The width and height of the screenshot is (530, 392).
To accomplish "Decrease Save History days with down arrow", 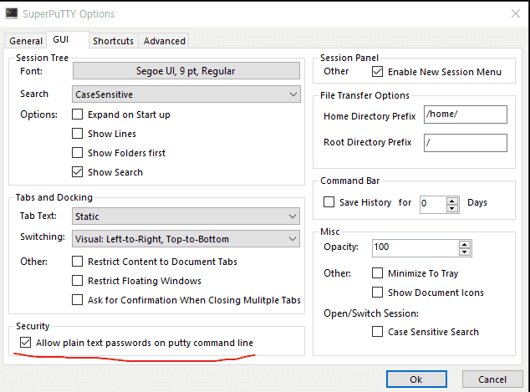I will [452, 206].
